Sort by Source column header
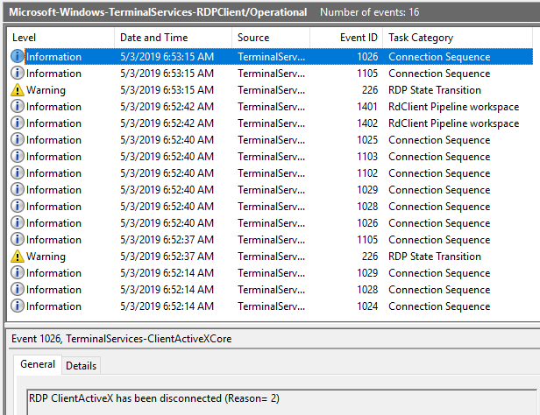Viewport: 540px width, 415px height. pyautogui.click(x=271, y=38)
